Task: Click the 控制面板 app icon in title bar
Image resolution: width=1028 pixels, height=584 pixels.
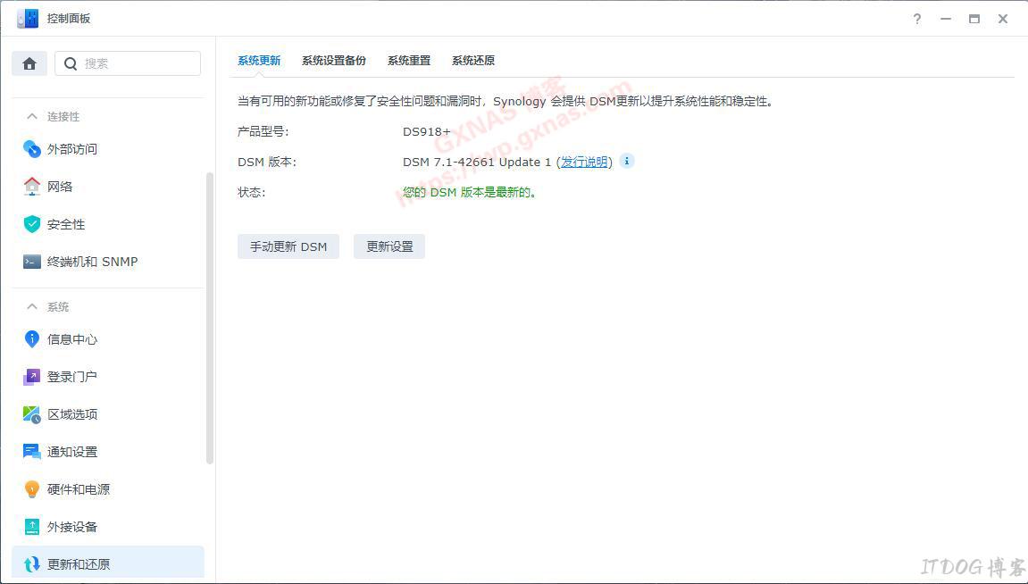Action: click(x=28, y=19)
